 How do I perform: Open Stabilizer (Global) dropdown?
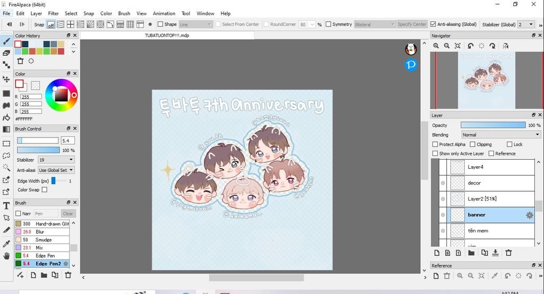tap(526, 24)
